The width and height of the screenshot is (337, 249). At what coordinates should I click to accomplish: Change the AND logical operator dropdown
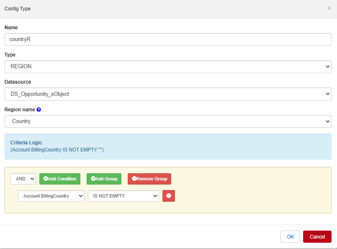pyautogui.click(x=23, y=179)
